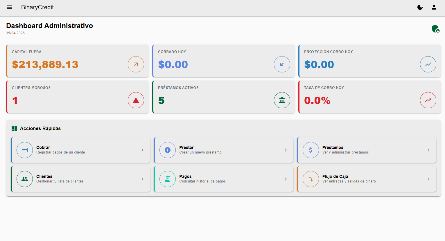Click 'Registrar pagos de un cliente' text

click(61, 152)
